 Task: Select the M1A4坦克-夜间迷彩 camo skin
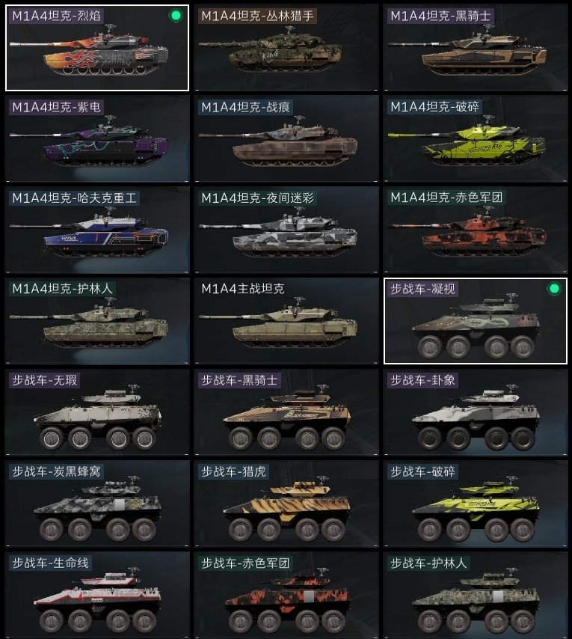(286, 230)
